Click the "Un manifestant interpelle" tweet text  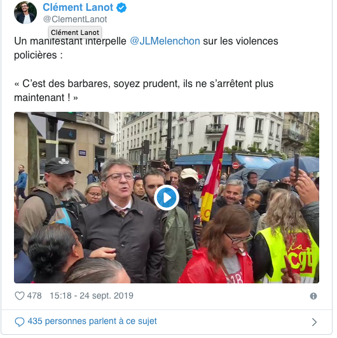point(70,41)
